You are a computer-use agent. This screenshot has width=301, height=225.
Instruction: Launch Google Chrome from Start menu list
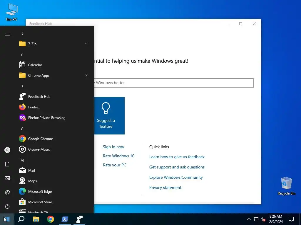[x=54, y=139]
